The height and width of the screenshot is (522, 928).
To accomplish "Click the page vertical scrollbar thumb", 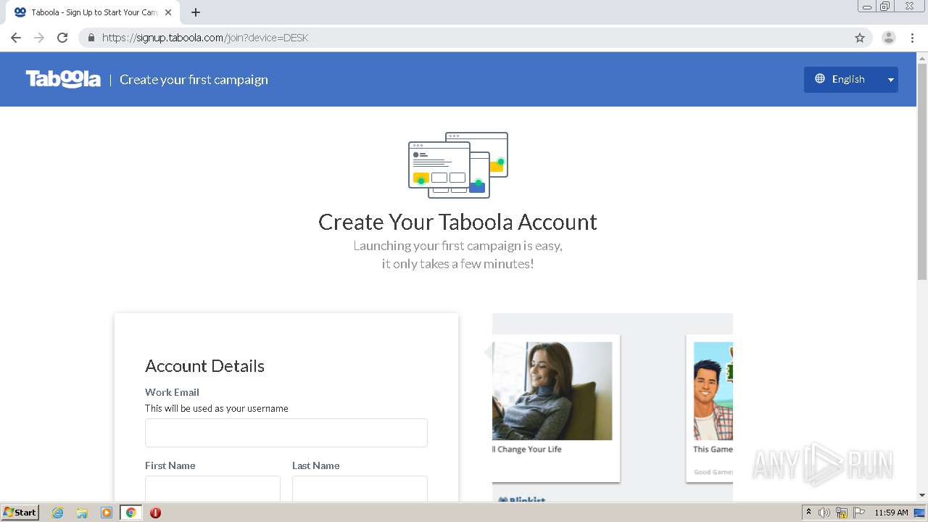I will tap(922, 171).
